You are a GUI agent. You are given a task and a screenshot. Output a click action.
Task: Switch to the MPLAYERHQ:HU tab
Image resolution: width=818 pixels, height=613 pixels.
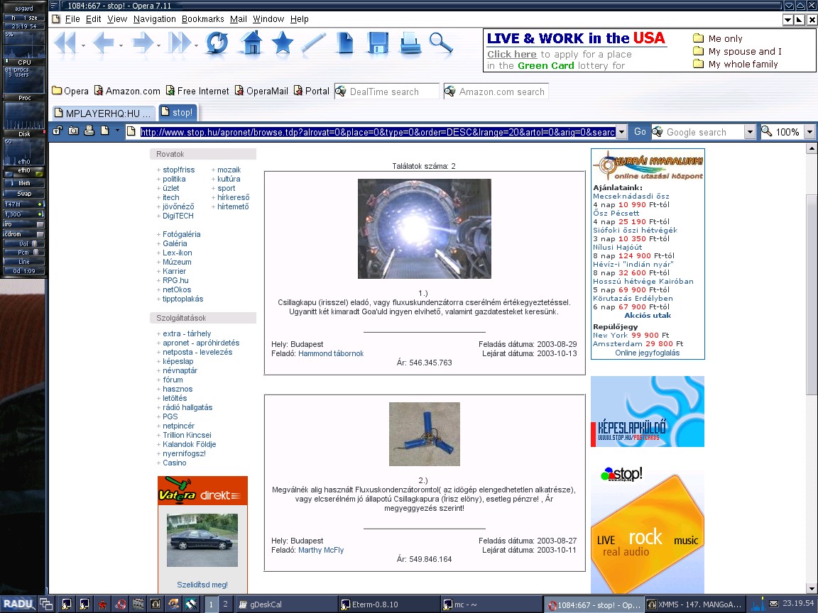click(x=102, y=113)
